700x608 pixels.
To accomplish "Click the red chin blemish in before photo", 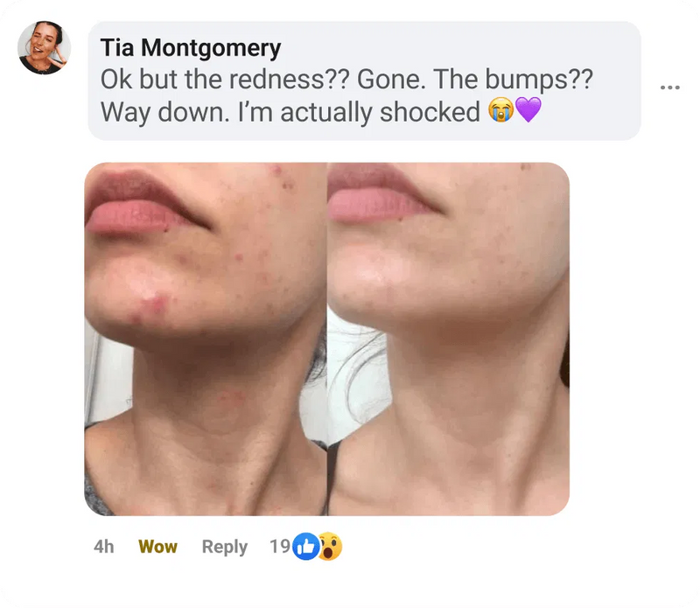I will point(153,306).
